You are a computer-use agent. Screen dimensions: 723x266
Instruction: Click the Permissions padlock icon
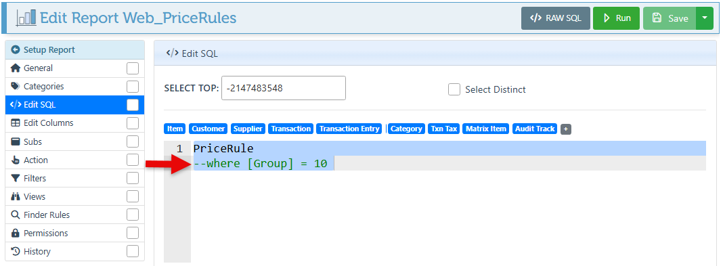tap(16, 234)
